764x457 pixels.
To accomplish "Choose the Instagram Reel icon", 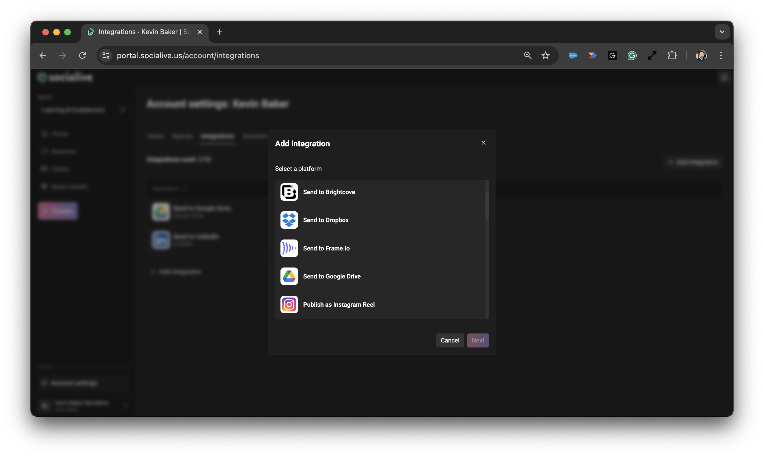I will point(289,305).
